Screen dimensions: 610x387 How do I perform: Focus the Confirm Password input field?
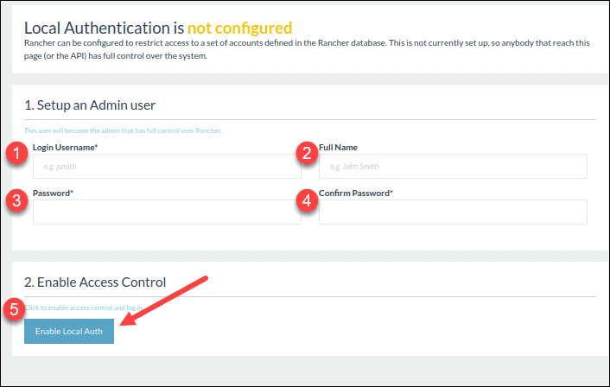click(453, 212)
